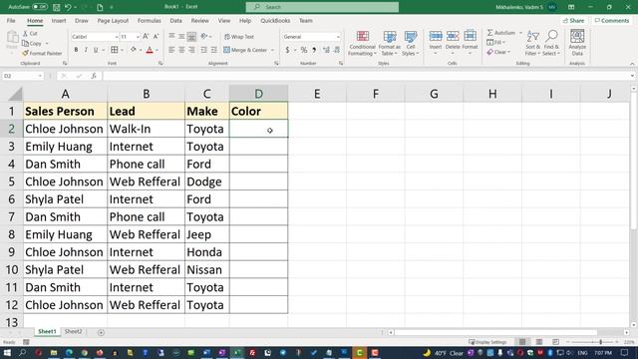638x359 pixels.
Task: Select the Format Painter brush
Action: click(x=25, y=53)
